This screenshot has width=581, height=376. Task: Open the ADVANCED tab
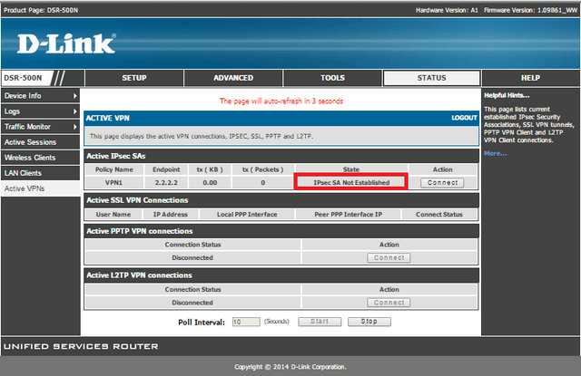[233, 78]
